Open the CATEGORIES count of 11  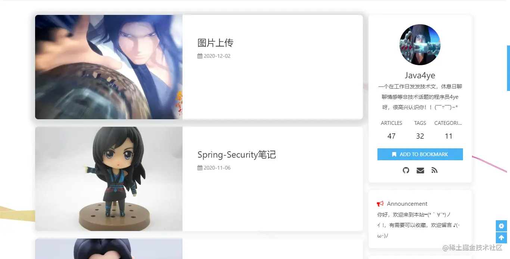(x=449, y=136)
